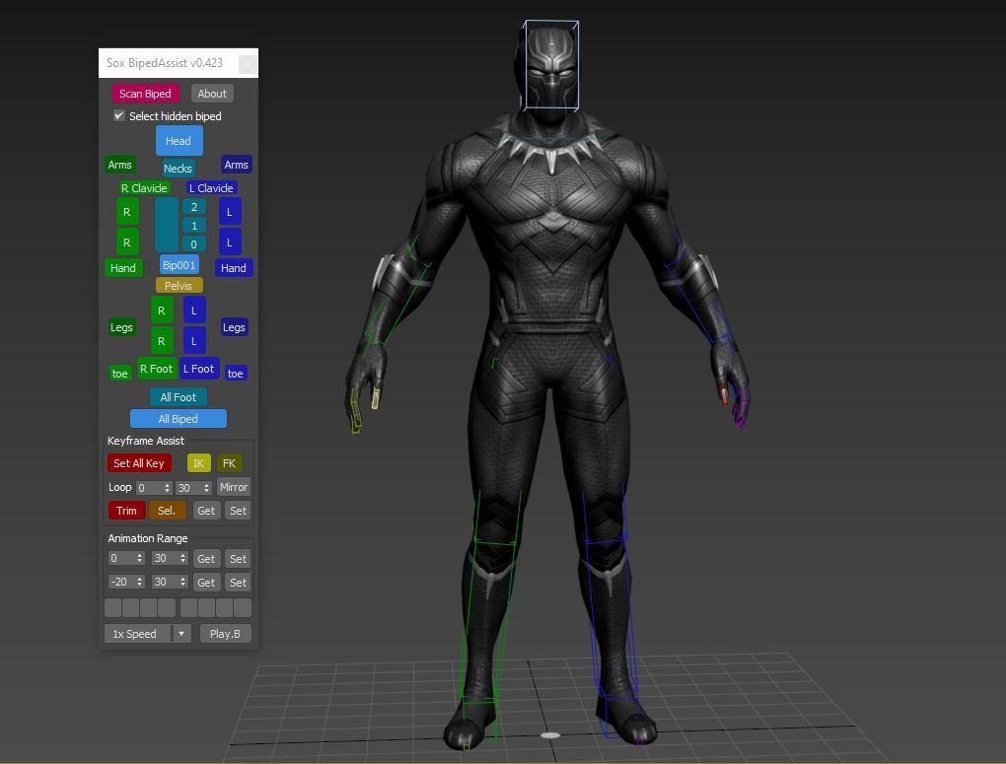Click Set beside Sel. in Keyframe Assist

point(238,511)
